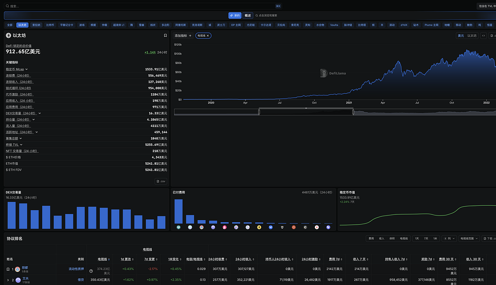Select the 全部 chain tab
The image size is (496, 285).
point(10,25)
